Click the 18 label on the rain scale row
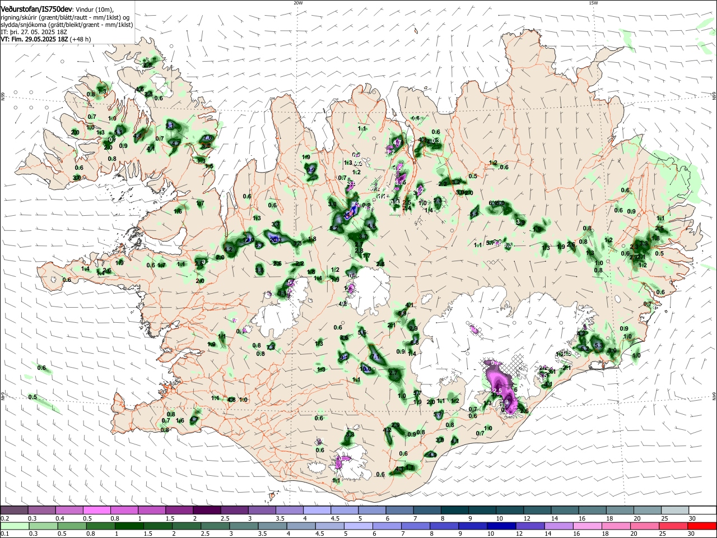Image resolution: width=717 pixels, height=538 pixels. pos(606,535)
